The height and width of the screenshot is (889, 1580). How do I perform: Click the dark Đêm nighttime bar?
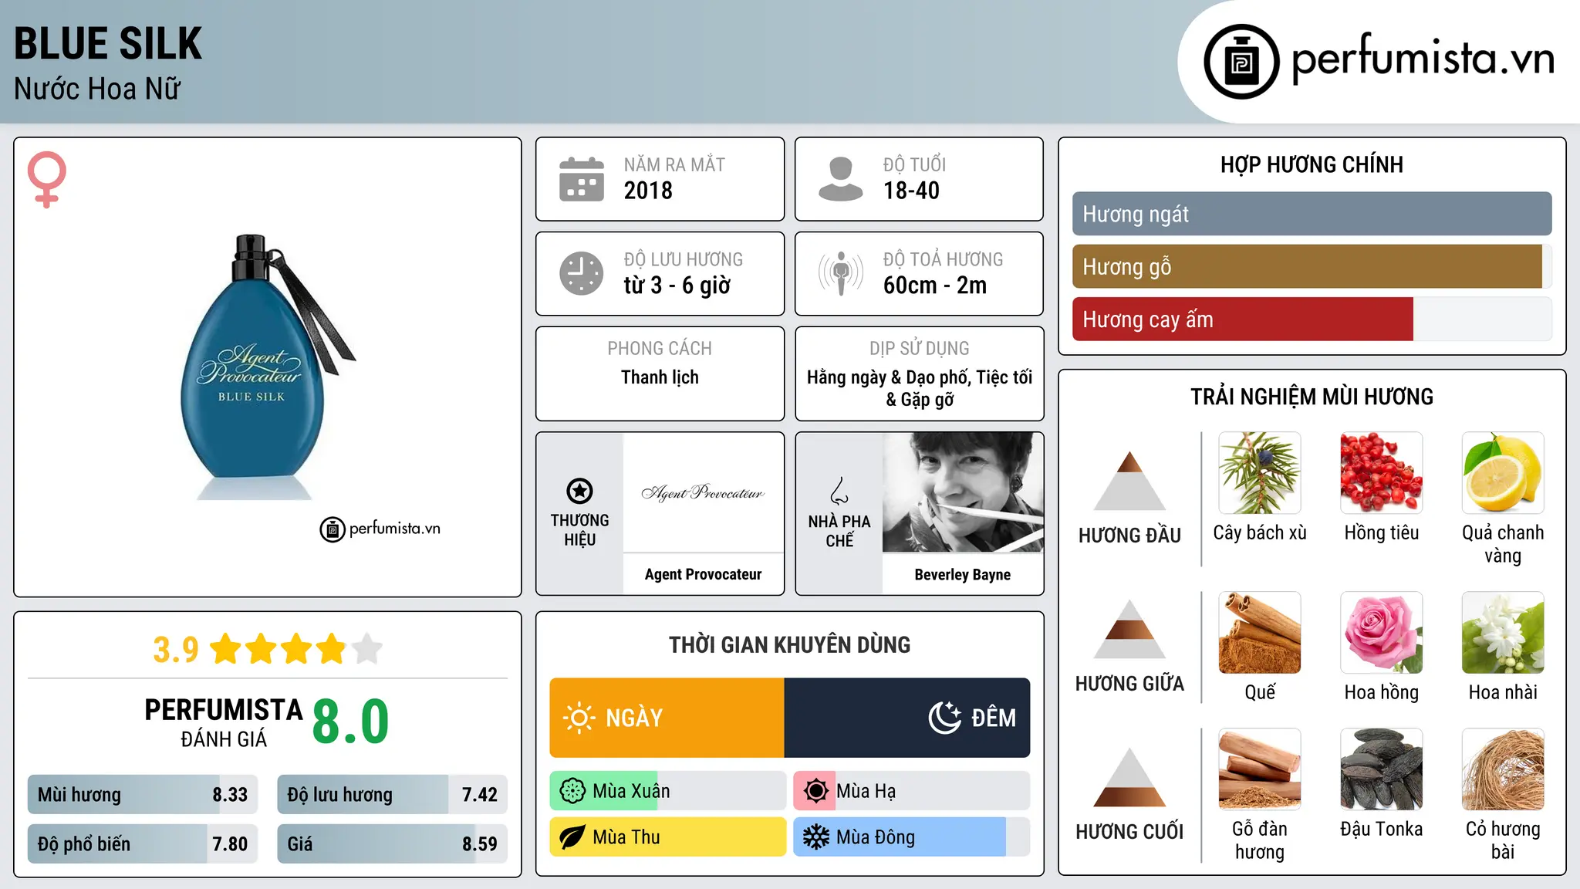907,718
